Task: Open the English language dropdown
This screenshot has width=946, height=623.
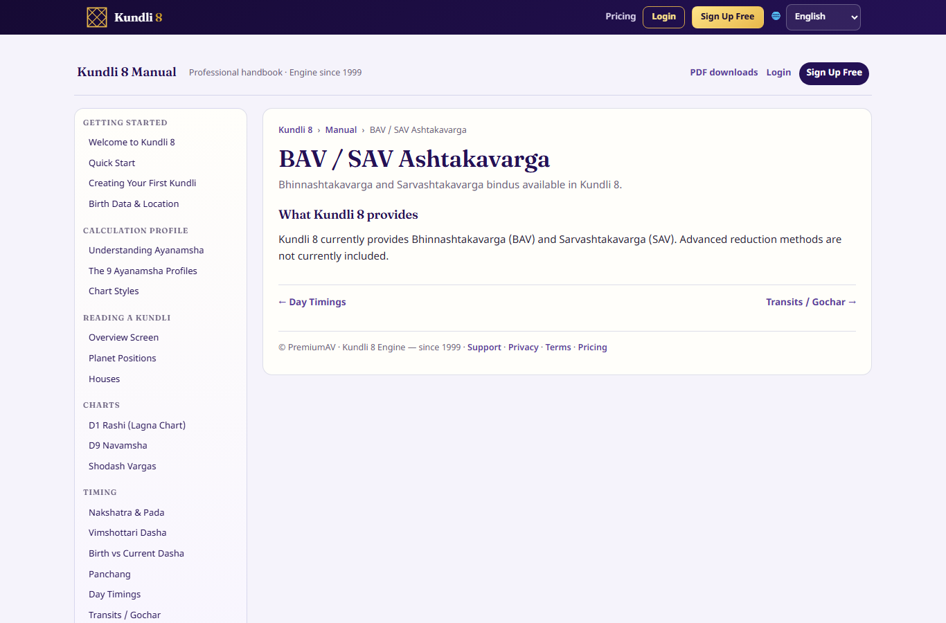Action: [823, 17]
